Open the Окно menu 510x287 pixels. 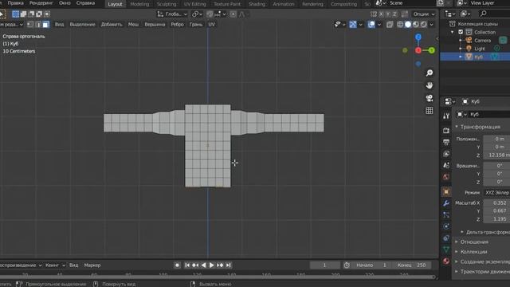(65, 3)
